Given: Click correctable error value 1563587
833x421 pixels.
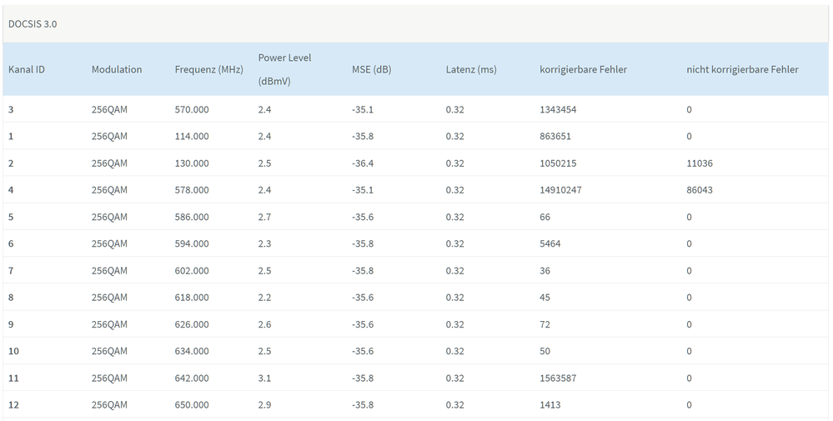Looking at the screenshot, I should pyautogui.click(x=558, y=378).
